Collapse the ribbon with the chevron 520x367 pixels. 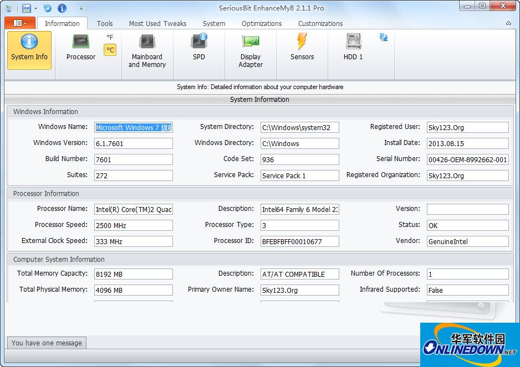508,23
